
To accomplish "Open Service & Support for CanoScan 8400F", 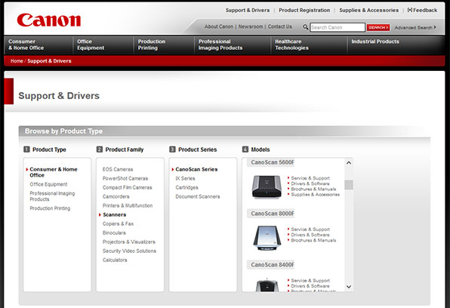I will point(310,280).
